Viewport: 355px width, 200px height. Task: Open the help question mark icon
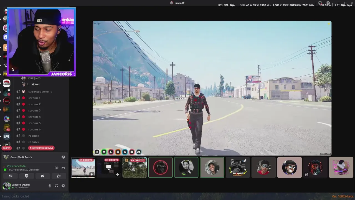click(328, 3)
